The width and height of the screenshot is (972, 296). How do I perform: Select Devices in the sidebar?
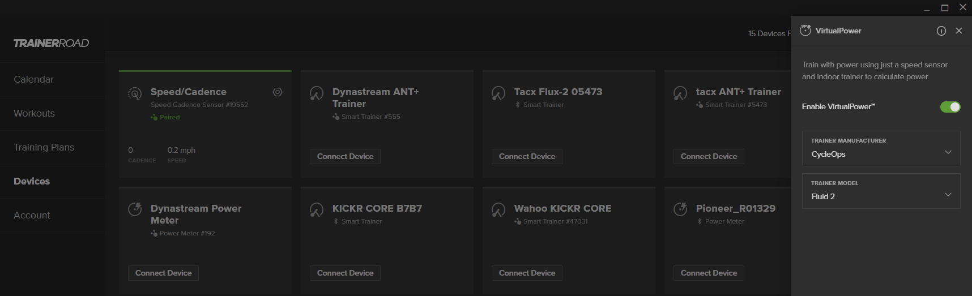tap(32, 181)
